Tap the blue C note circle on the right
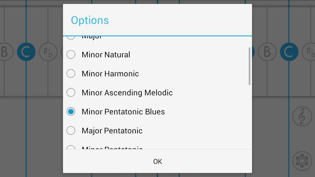 (x=289, y=52)
